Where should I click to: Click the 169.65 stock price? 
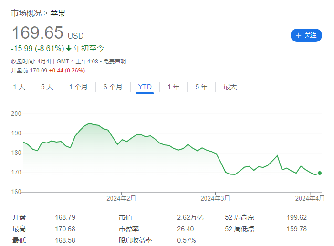coord(38,32)
